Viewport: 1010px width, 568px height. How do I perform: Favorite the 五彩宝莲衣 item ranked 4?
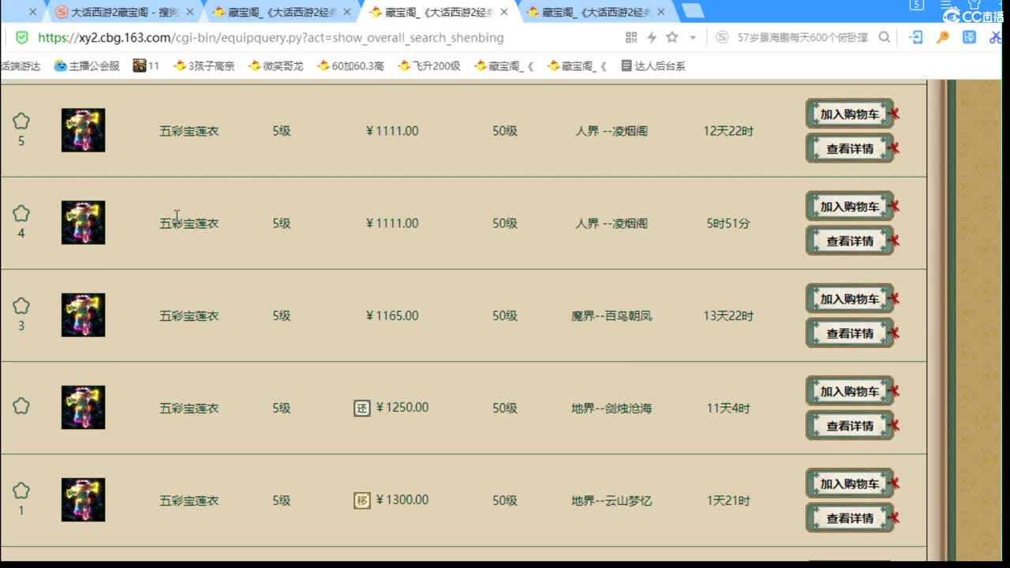click(x=21, y=214)
